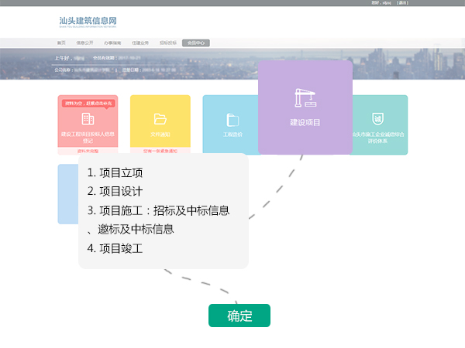Select the 招标投标 menu item
Screen dimensions: 465x348
(168, 43)
